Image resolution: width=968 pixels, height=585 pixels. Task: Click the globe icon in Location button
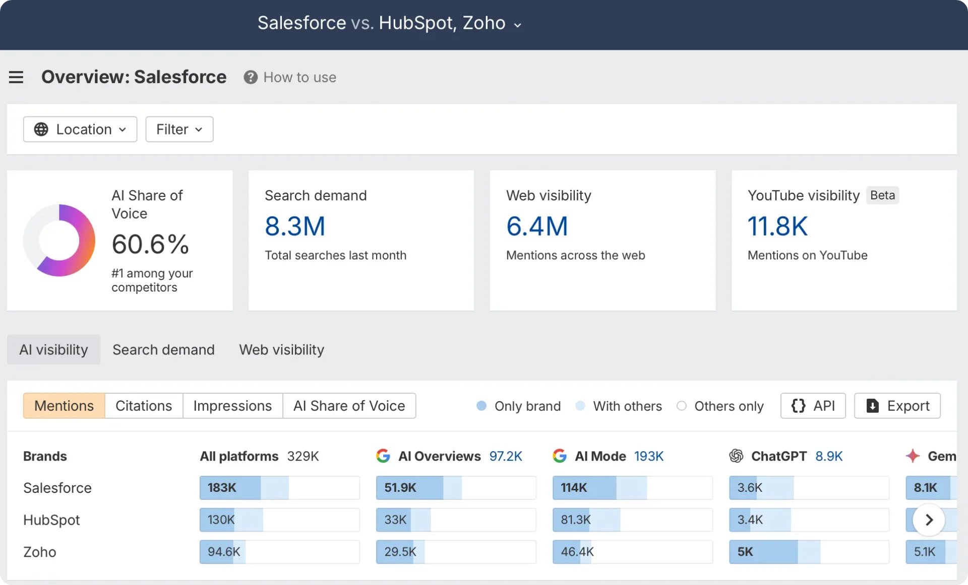42,129
